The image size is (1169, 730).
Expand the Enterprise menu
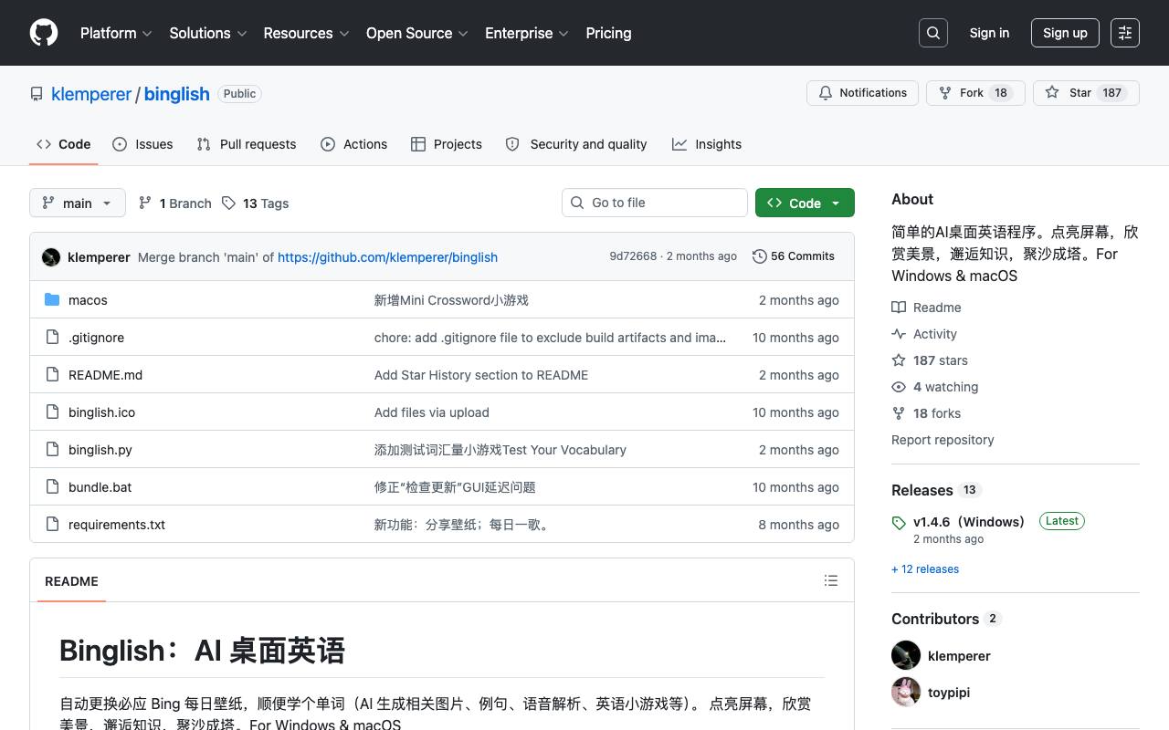[527, 33]
